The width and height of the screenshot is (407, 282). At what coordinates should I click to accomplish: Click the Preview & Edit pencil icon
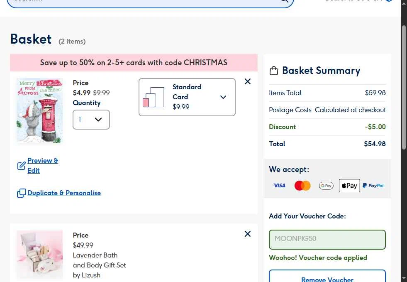pyautogui.click(x=21, y=166)
